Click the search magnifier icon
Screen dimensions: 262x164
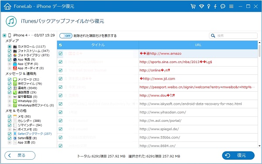point(213,36)
